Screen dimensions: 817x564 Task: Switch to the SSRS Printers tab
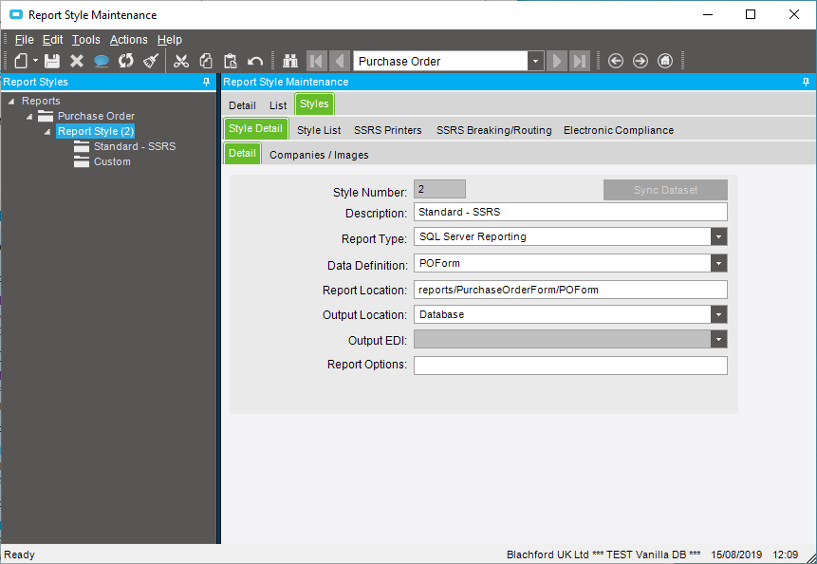(x=388, y=130)
